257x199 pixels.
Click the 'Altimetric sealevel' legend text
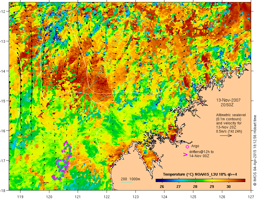click(231, 115)
